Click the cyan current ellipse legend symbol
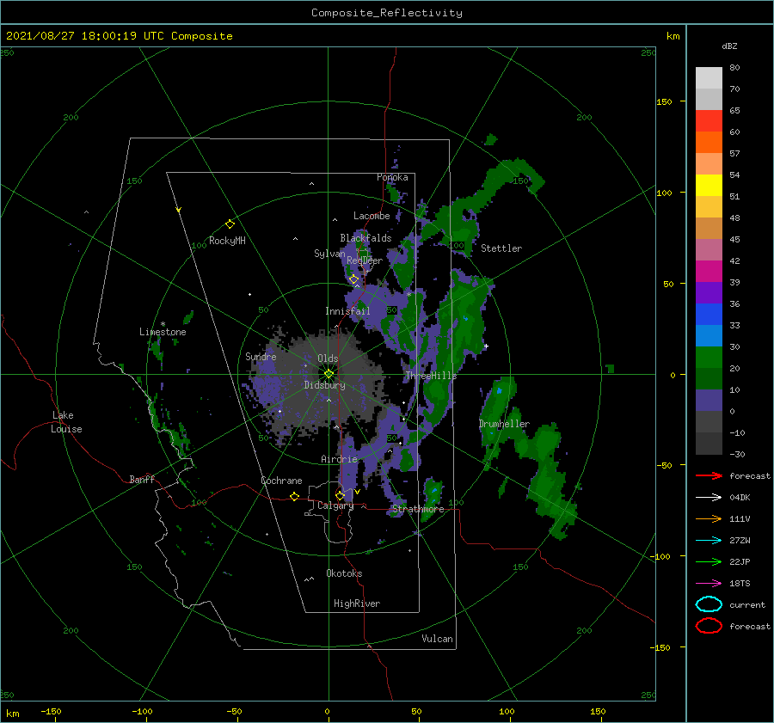Viewport: 774px width, 723px height. [x=709, y=604]
